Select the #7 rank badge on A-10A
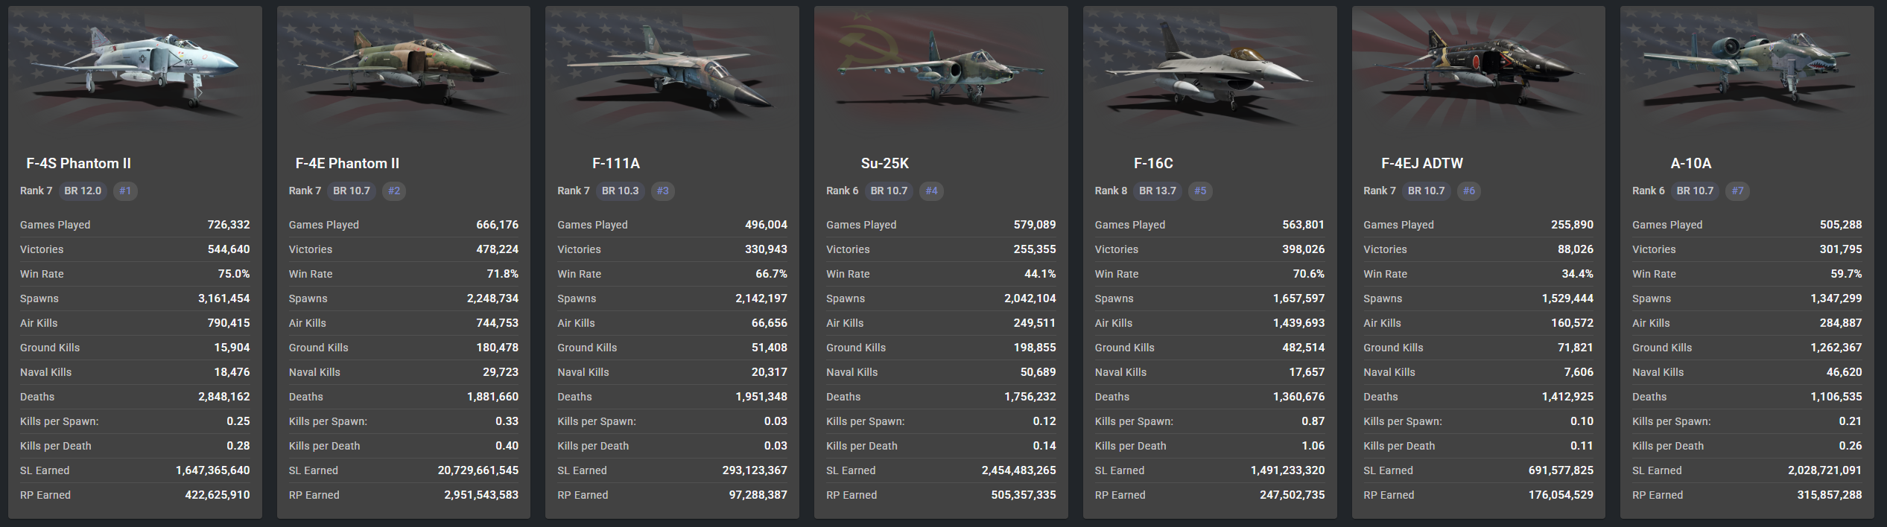 coord(1737,191)
